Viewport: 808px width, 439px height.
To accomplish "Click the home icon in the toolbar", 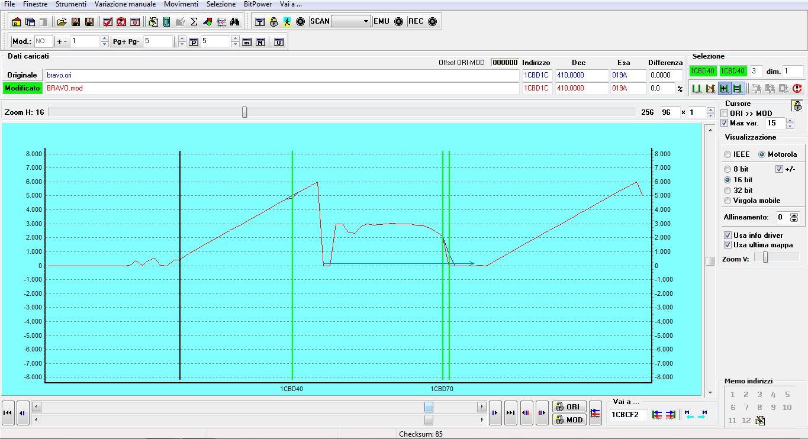I will 17,22.
